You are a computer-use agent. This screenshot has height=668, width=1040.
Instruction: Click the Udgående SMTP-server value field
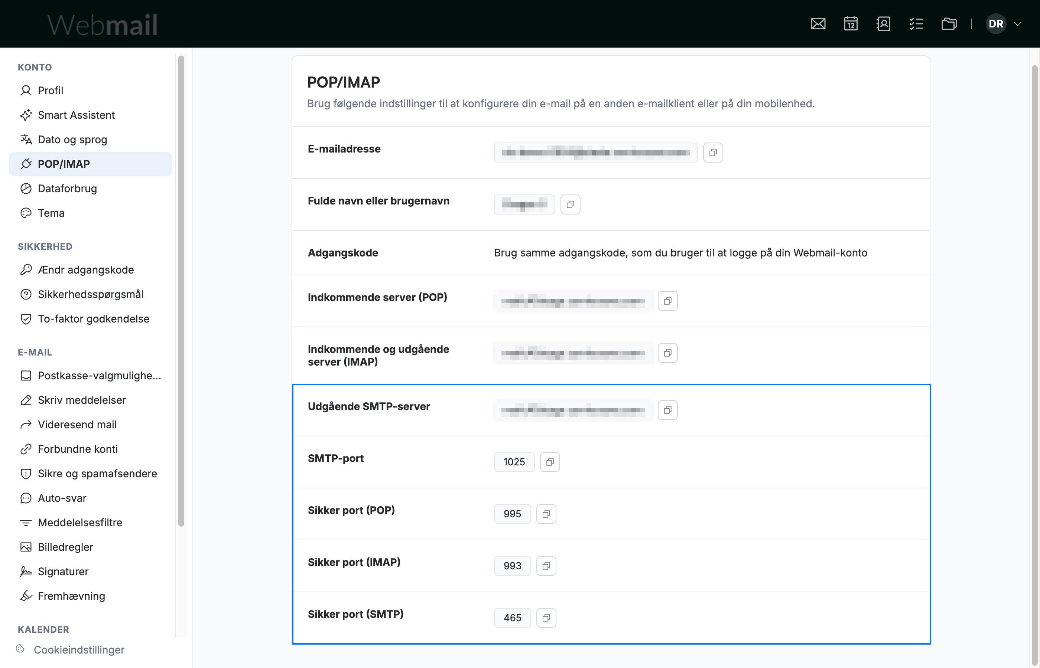coord(573,410)
